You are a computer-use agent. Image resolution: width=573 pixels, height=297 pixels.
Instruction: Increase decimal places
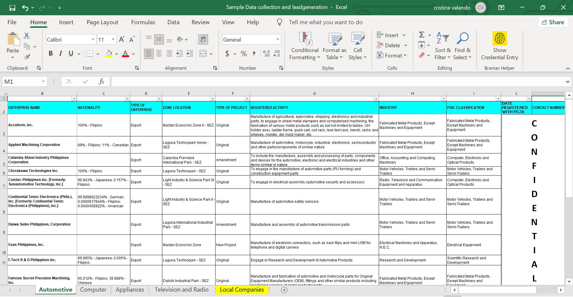point(266,54)
